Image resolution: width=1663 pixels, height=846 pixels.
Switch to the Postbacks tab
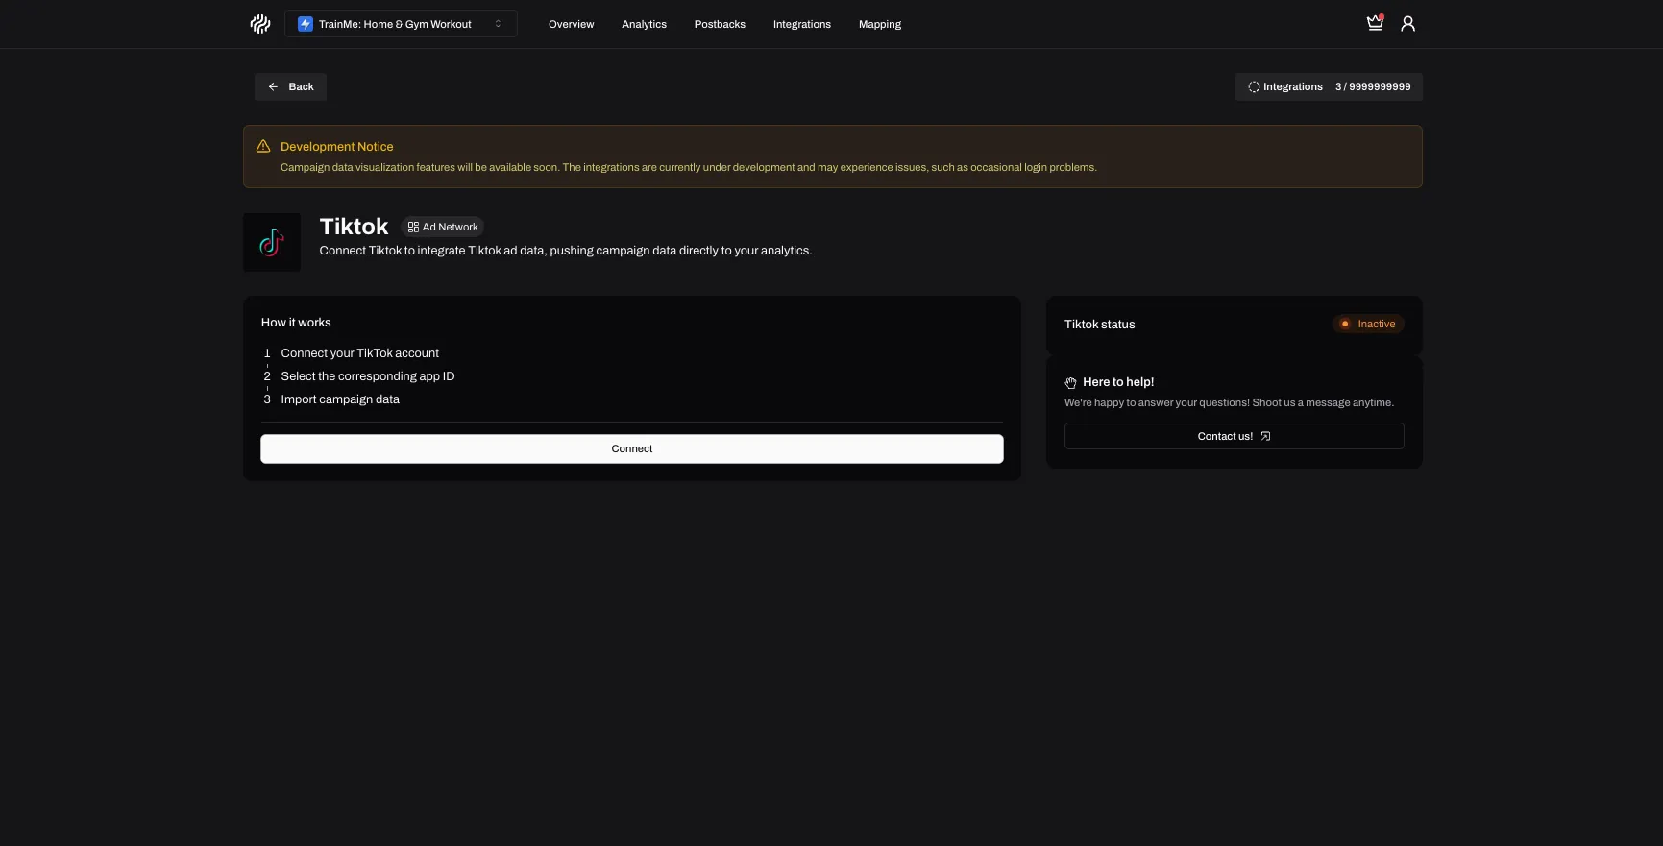click(720, 24)
